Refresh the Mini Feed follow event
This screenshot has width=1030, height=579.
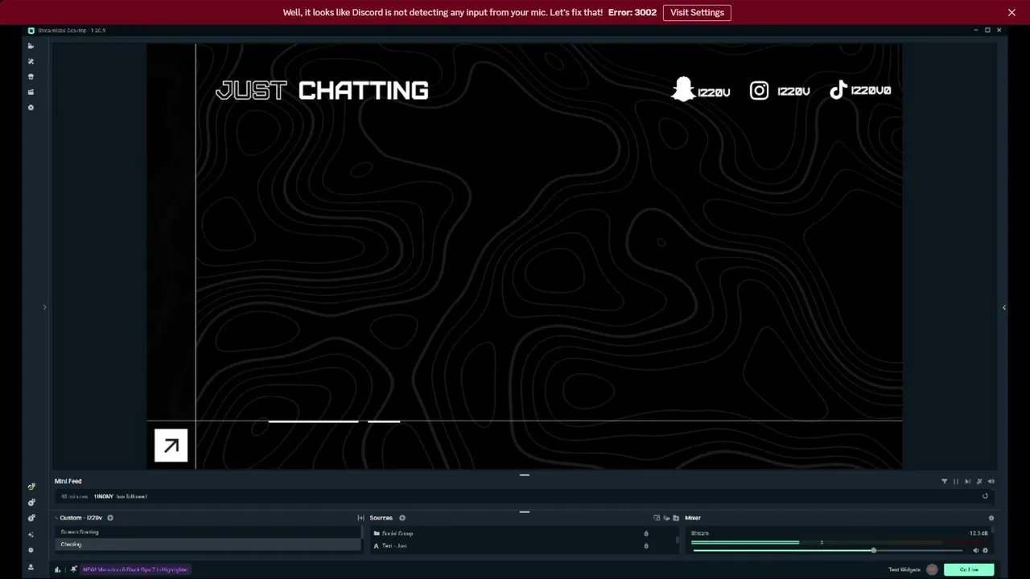coord(985,496)
